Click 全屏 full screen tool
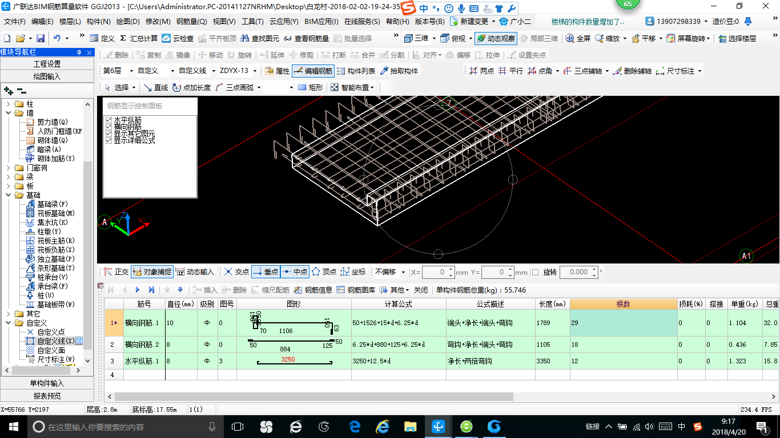This screenshot has height=438, width=780. 578,38
